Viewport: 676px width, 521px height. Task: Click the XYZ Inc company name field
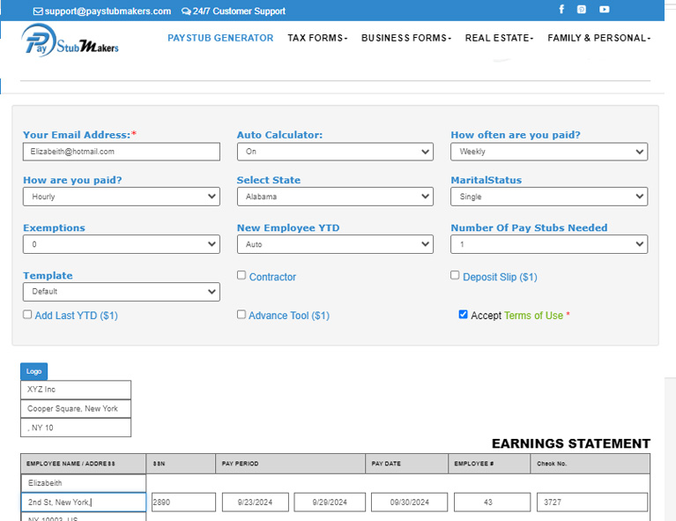click(x=76, y=390)
